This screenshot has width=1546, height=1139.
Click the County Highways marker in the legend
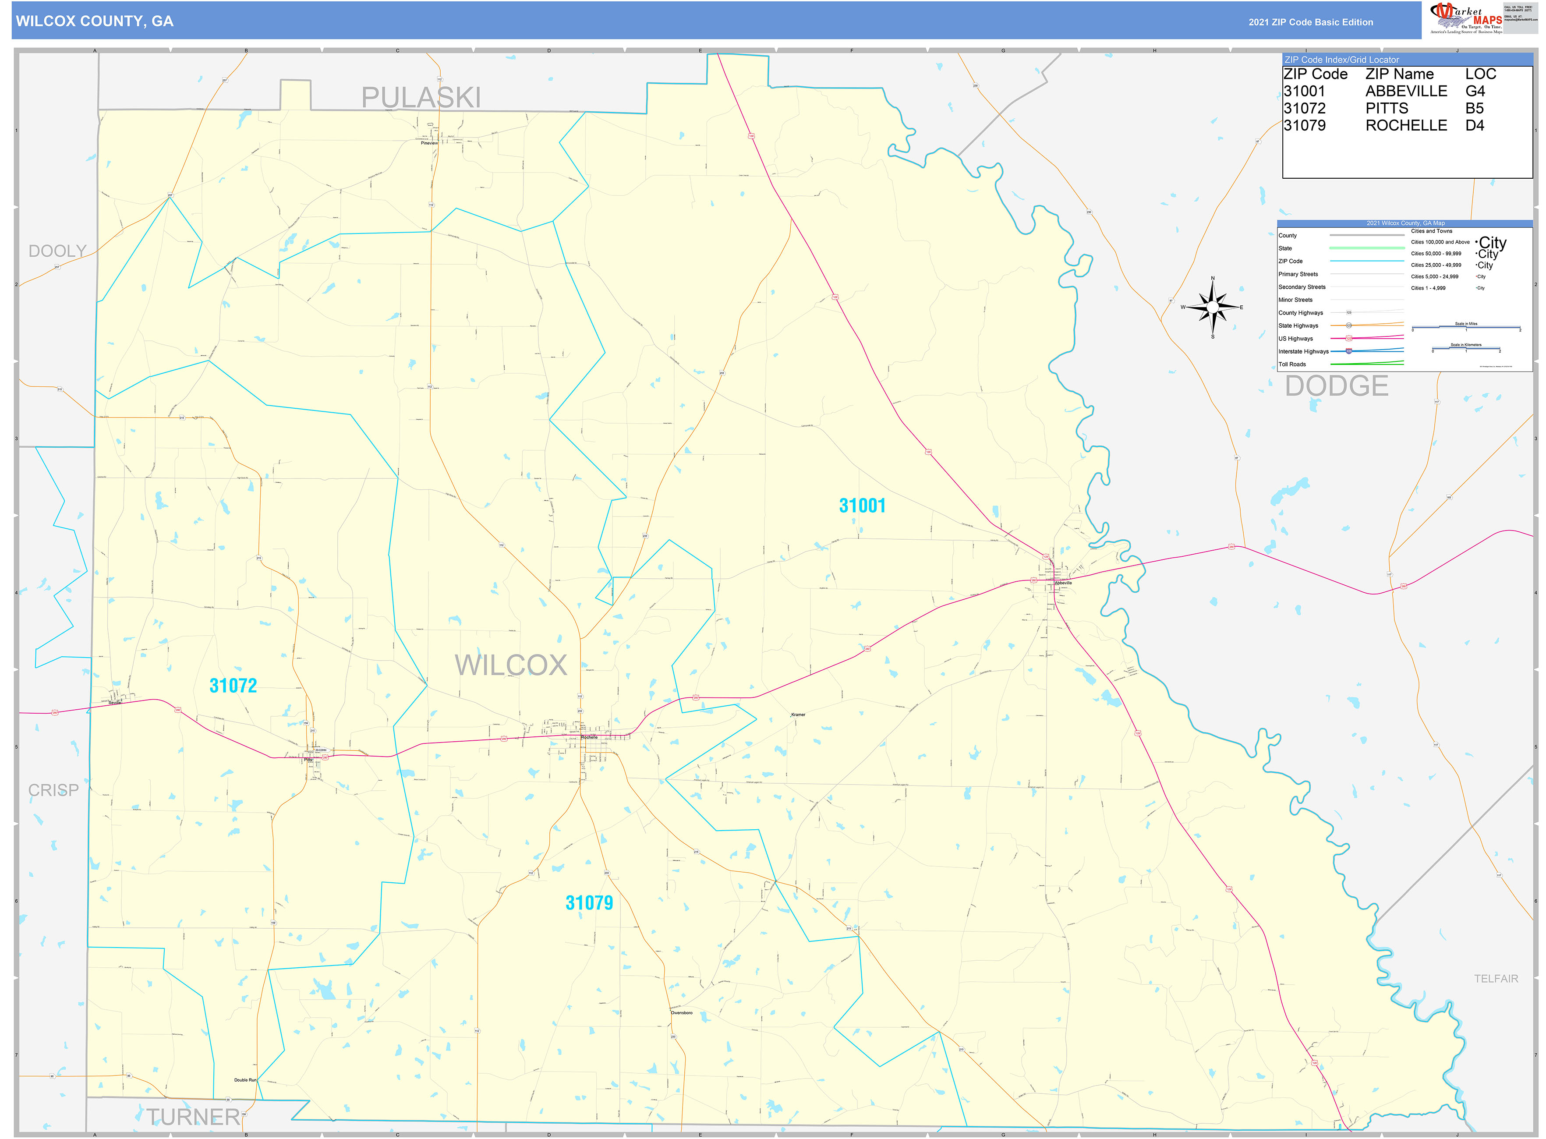1349,312
